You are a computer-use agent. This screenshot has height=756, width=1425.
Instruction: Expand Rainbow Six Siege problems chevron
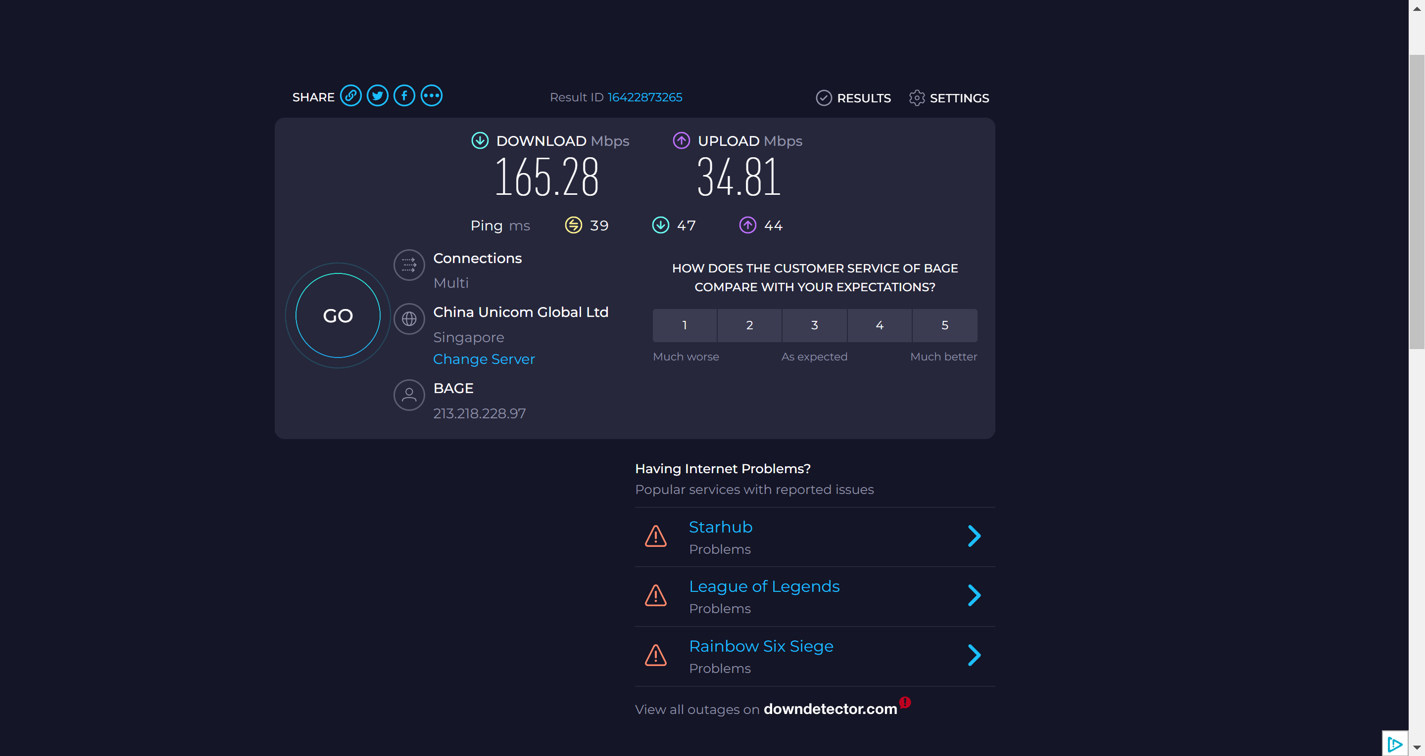coord(974,656)
